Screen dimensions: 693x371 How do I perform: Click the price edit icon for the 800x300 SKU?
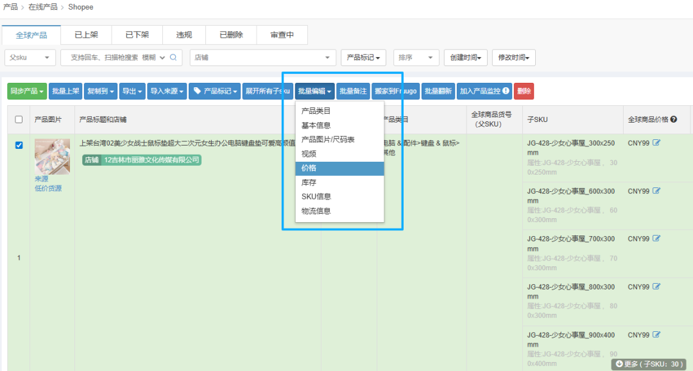pos(656,286)
